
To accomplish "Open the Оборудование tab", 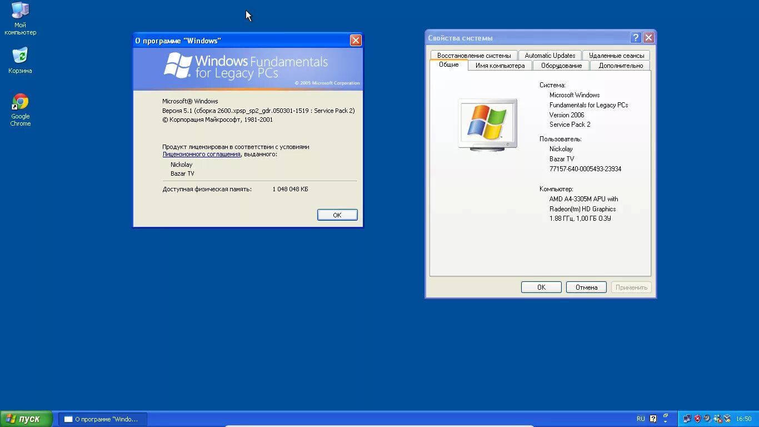I will point(561,65).
